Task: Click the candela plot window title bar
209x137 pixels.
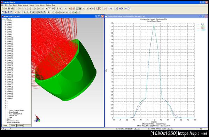Action: (x=157, y=16)
